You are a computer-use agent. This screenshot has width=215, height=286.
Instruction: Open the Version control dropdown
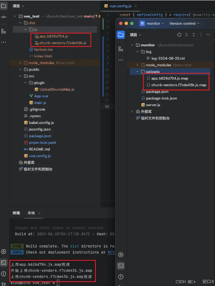184,24
